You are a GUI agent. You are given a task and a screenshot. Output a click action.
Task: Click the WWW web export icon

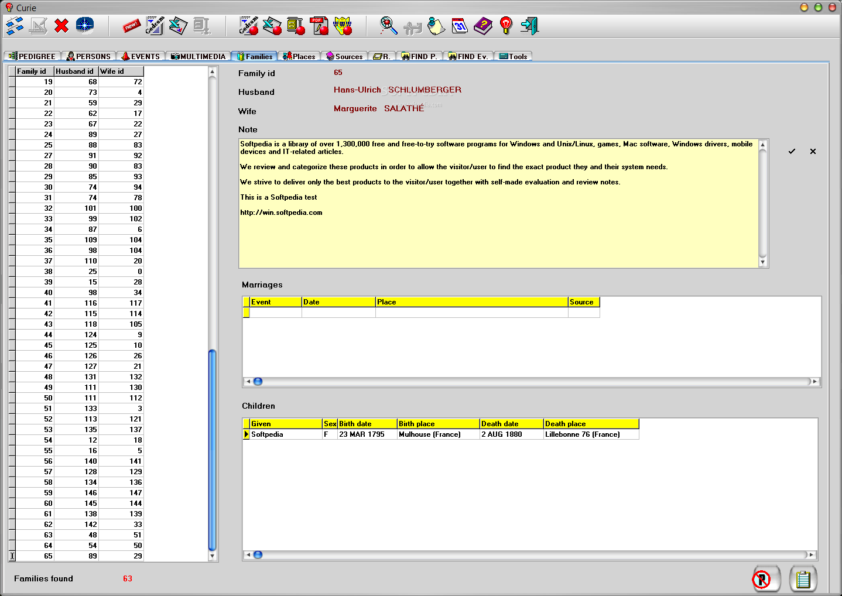tap(343, 26)
